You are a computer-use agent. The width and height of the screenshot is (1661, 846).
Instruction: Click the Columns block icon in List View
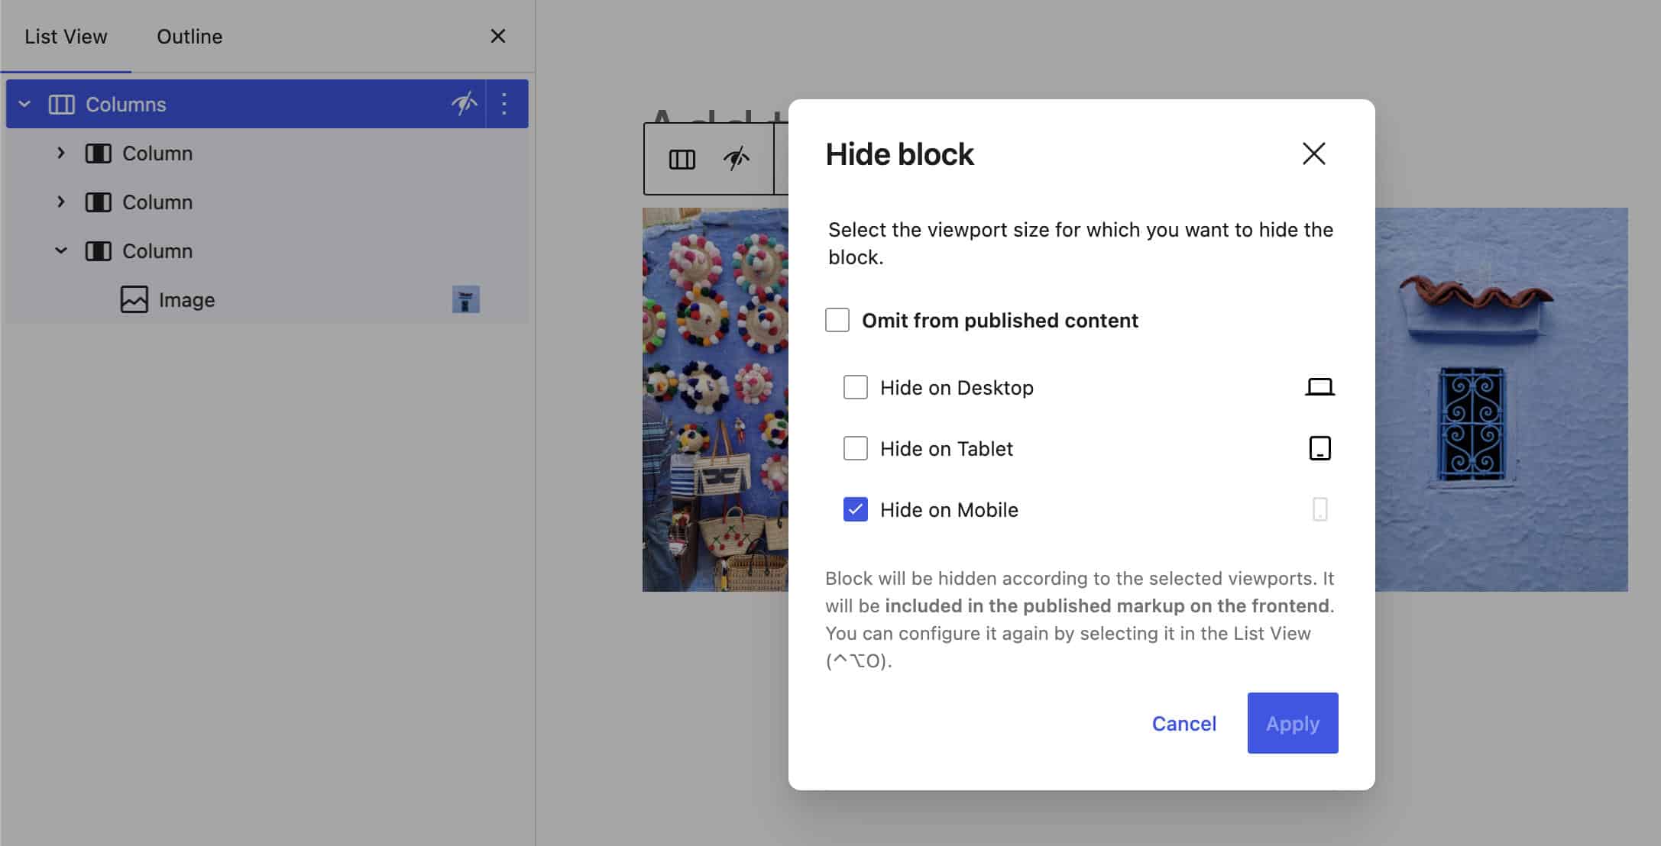point(63,104)
